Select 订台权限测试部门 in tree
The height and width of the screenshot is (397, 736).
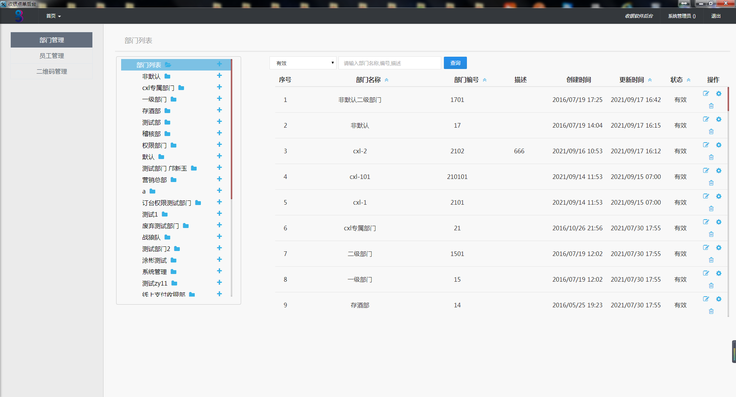click(167, 203)
